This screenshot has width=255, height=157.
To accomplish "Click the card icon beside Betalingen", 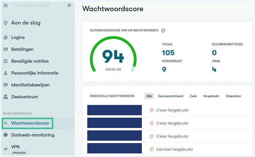I will coord(6,49).
